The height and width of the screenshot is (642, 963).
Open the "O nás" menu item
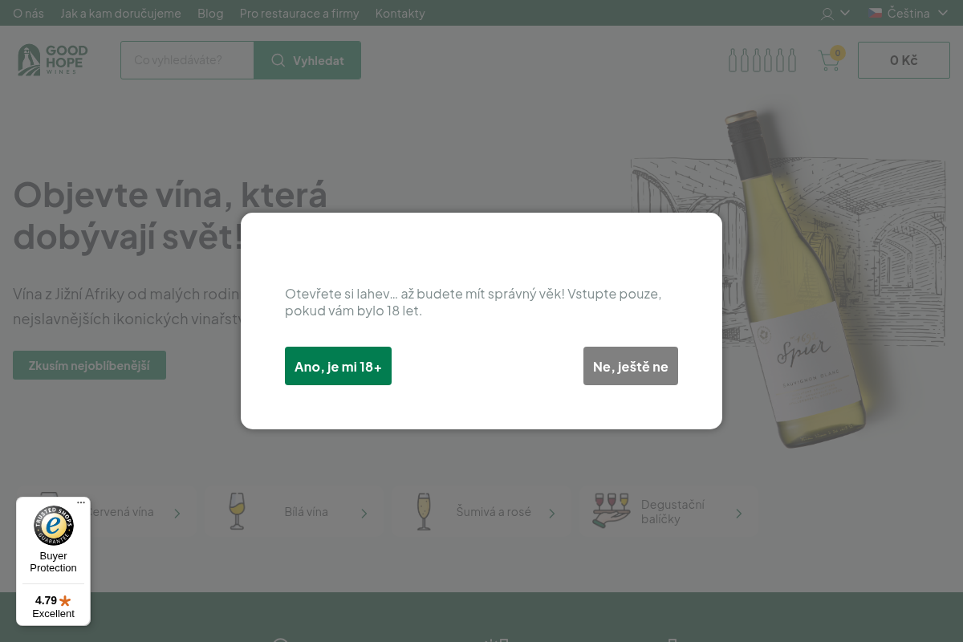(x=29, y=14)
